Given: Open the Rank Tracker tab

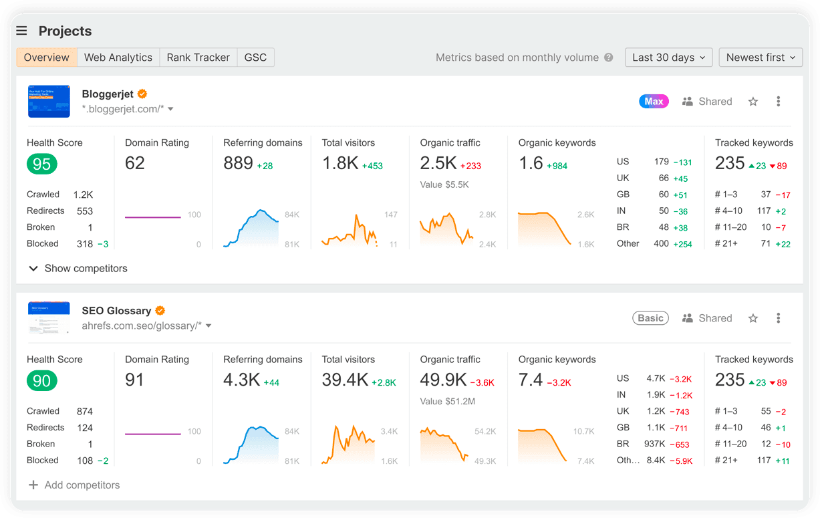Looking at the screenshot, I should click(198, 57).
